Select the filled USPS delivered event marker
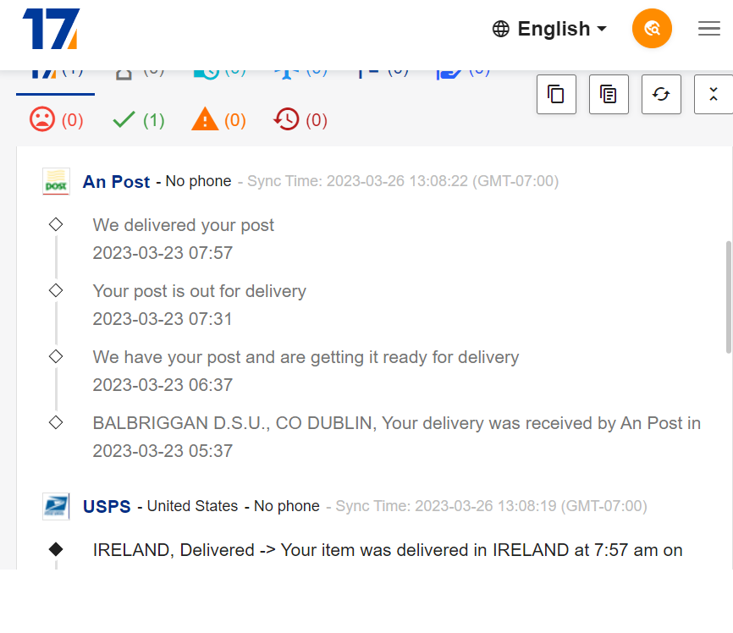Viewport: 733px width, 633px height. (x=56, y=549)
